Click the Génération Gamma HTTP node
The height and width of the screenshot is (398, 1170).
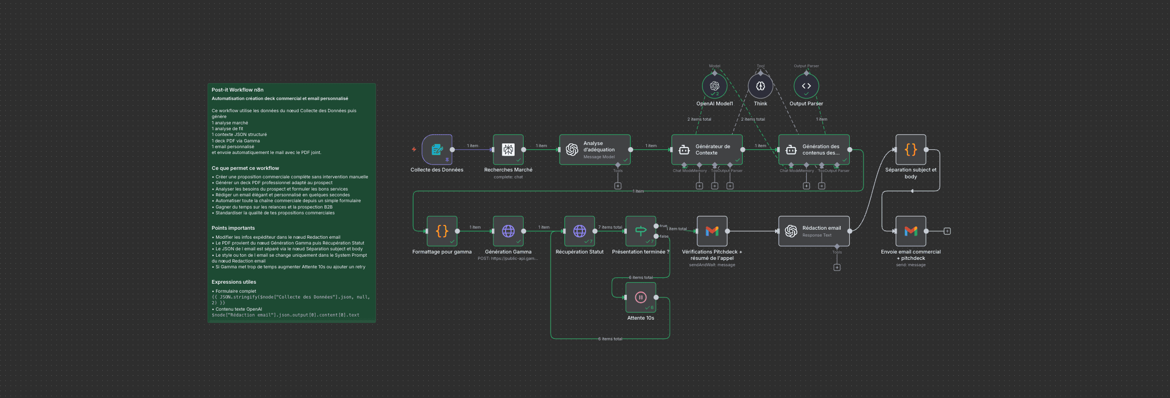pyautogui.click(x=508, y=231)
